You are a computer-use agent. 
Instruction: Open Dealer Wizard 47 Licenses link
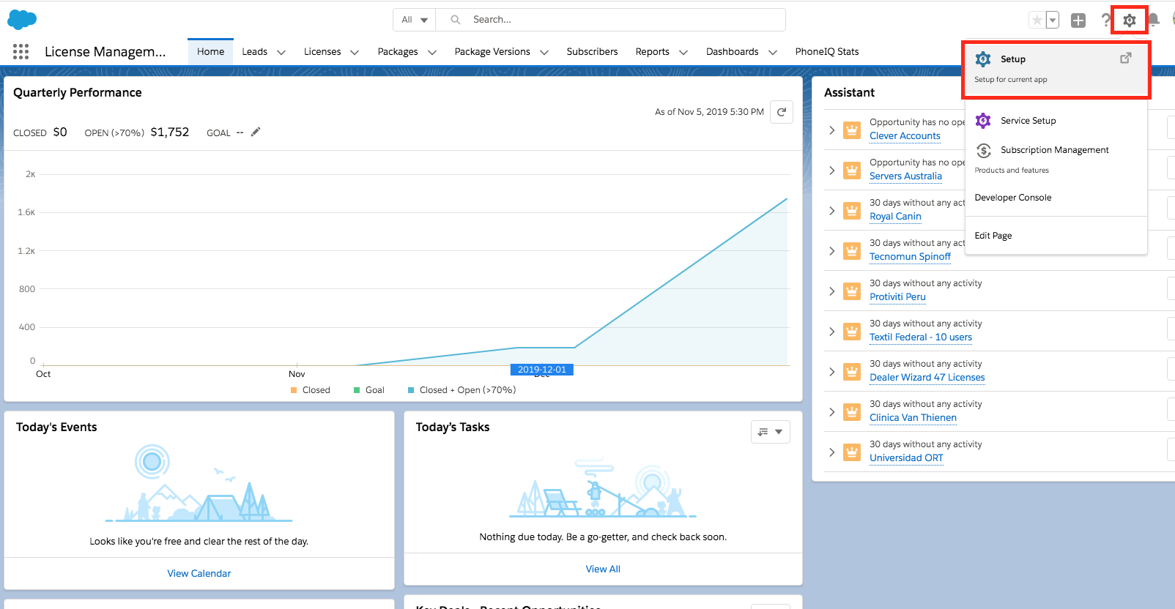tap(927, 378)
